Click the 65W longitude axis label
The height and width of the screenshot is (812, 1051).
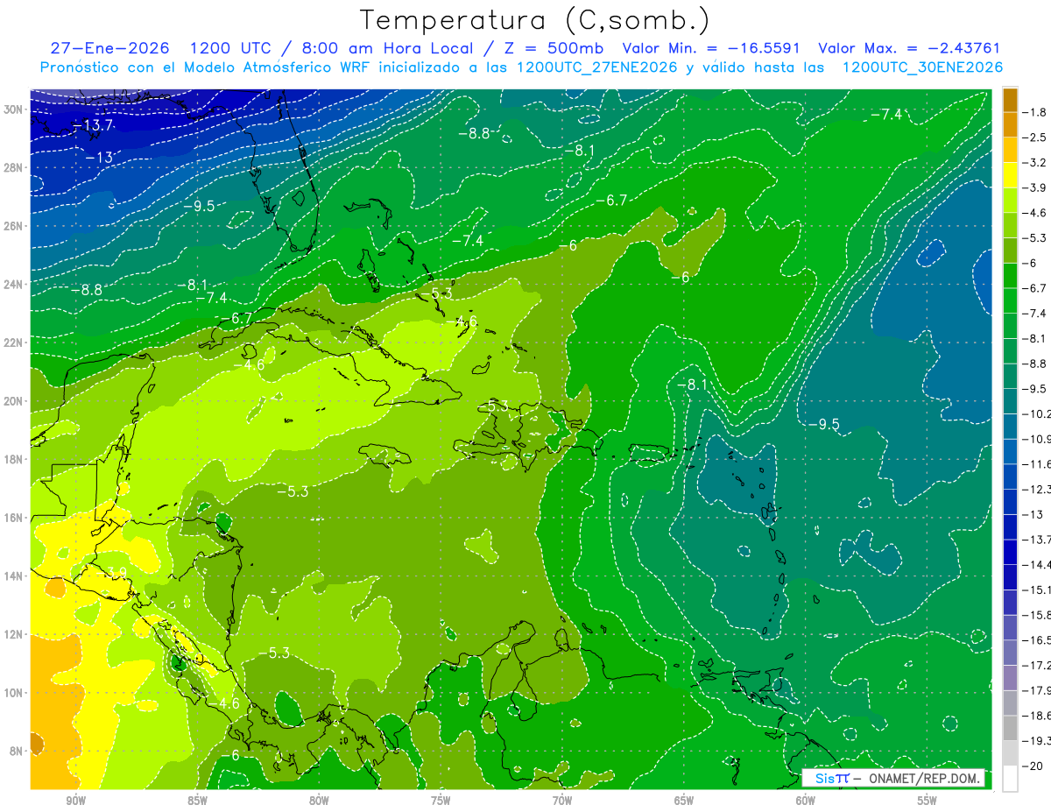click(684, 801)
